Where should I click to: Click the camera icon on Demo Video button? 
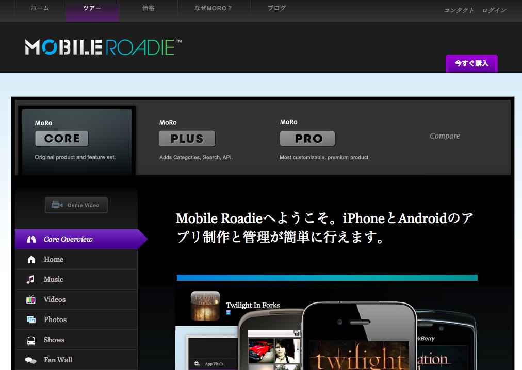[57, 205]
